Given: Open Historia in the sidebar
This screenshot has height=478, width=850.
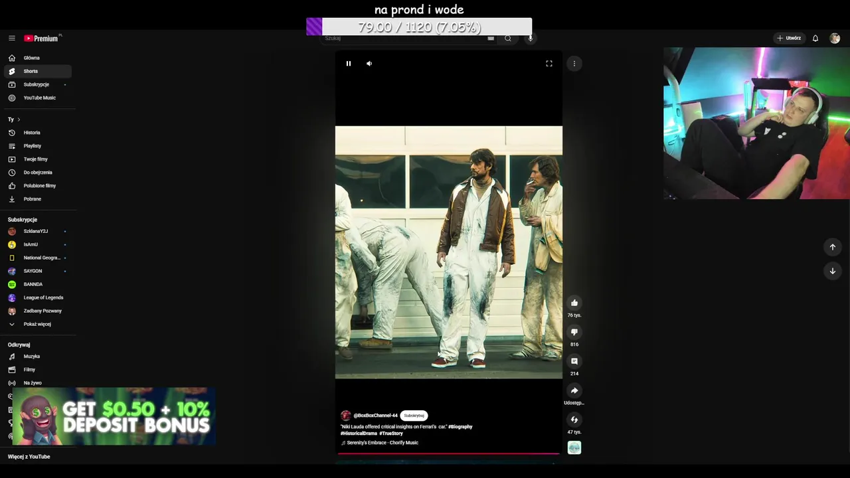Looking at the screenshot, I should [x=38, y=133].
